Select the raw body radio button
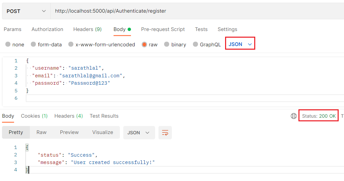This screenshot has height=181, width=344. (144, 45)
